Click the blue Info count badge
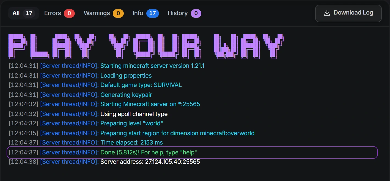This screenshot has height=181, width=390. pyautogui.click(x=153, y=13)
